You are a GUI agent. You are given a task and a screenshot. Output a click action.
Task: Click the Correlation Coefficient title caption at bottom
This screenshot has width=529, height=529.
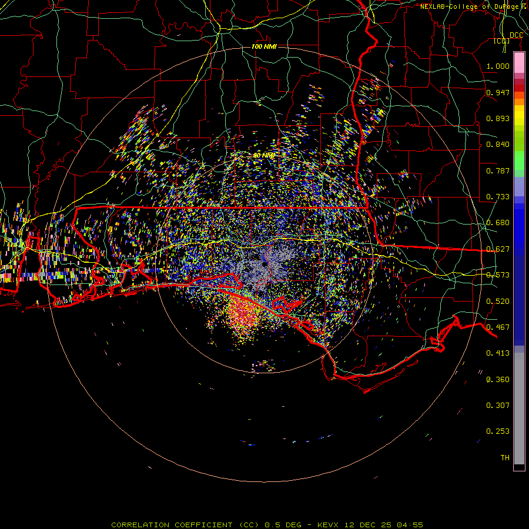[267, 525]
